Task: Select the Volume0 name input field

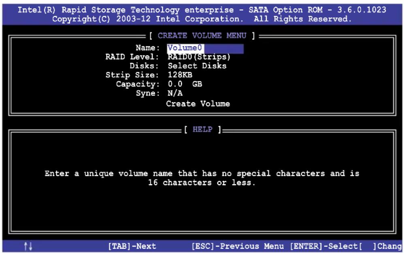Action: (205, 48)
